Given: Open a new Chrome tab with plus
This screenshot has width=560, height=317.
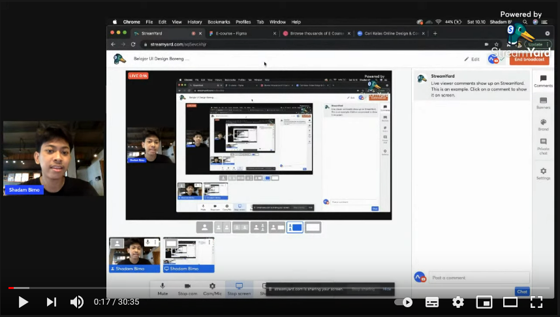Looking at the screenshot, I should [x=435, y=33].
